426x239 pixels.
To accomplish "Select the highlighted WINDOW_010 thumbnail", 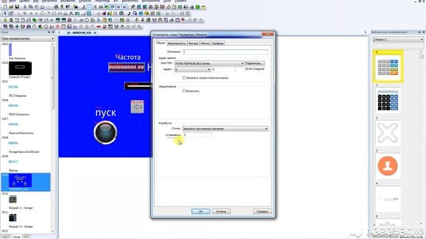I will pyautogui.click(x=20, y=181).
